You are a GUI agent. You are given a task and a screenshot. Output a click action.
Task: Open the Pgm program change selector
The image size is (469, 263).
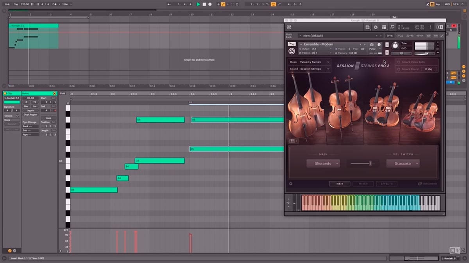coord(30,134)
